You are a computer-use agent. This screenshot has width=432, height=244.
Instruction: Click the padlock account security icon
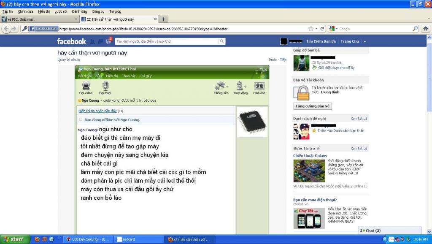click(301, 93)
